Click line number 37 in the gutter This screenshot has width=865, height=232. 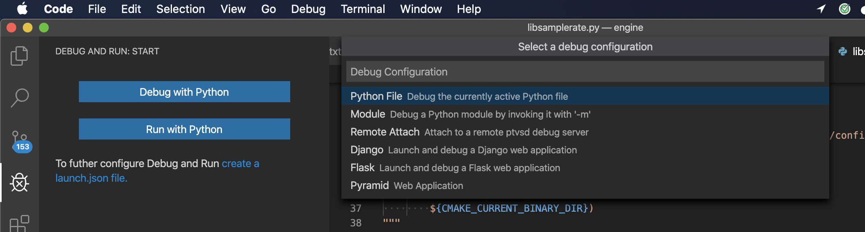pyautogui.click(x=356, y=208)
